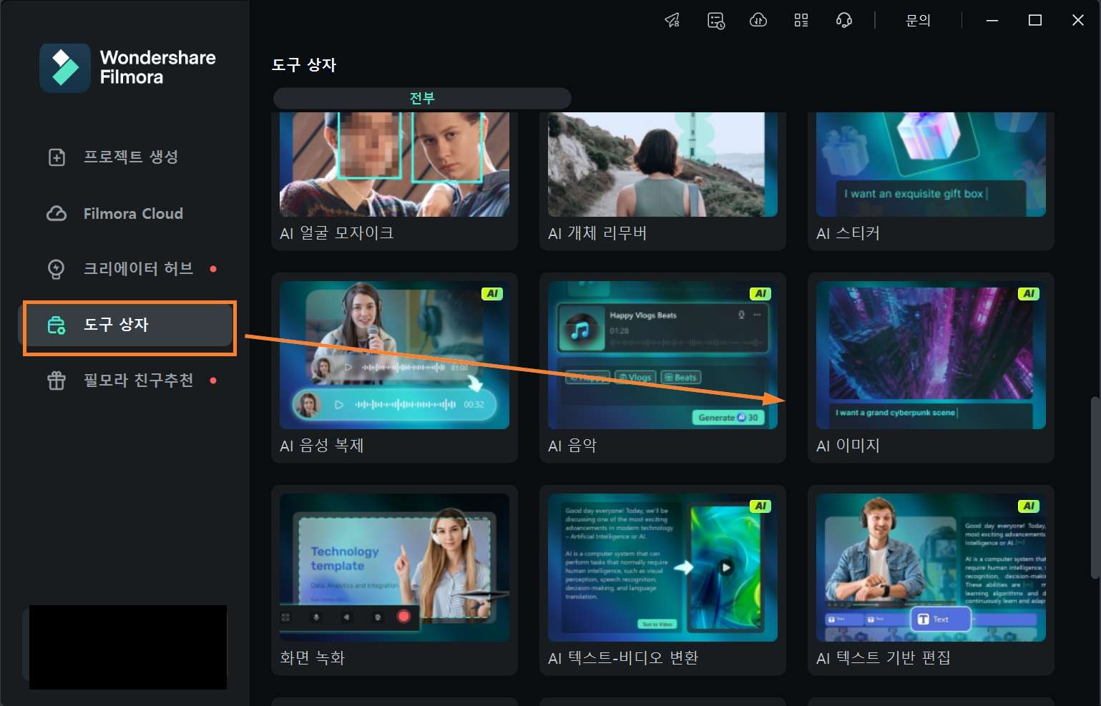Screen dimensions: 1101x706
Task: Click the Generate 30 button in AI 음악 preview
Action: [728, 418]
